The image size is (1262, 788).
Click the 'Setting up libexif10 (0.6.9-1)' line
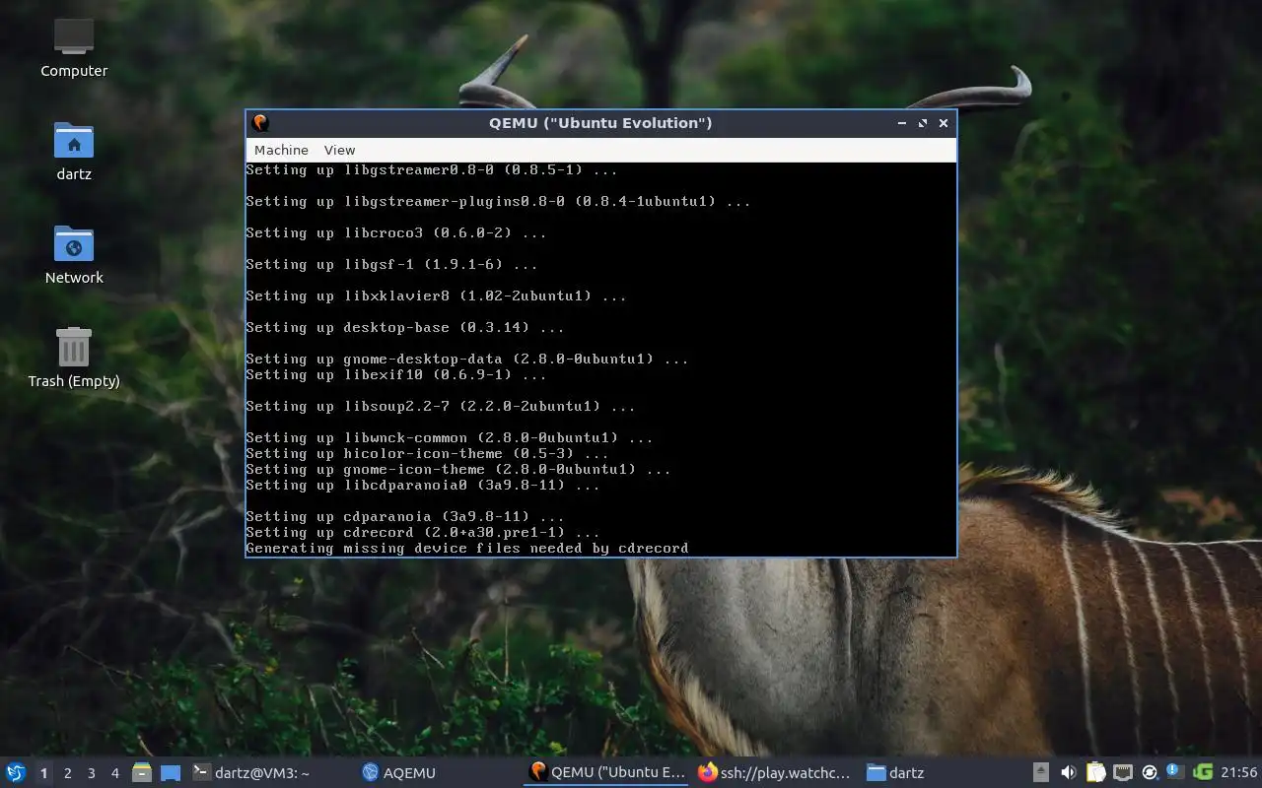pos(396,374)
